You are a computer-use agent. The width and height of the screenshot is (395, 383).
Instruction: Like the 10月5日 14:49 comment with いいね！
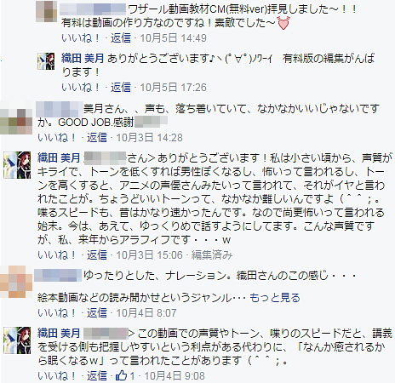point(81,37)
